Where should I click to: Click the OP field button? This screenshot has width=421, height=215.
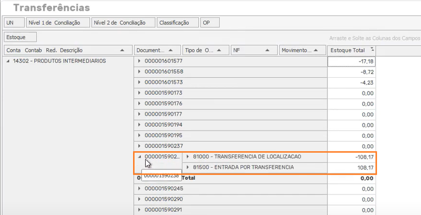coord(210,23)
